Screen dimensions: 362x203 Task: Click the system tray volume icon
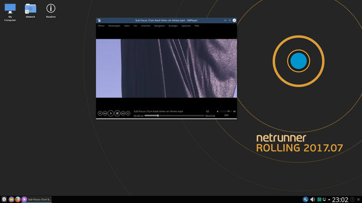click(x=312, y=199)
